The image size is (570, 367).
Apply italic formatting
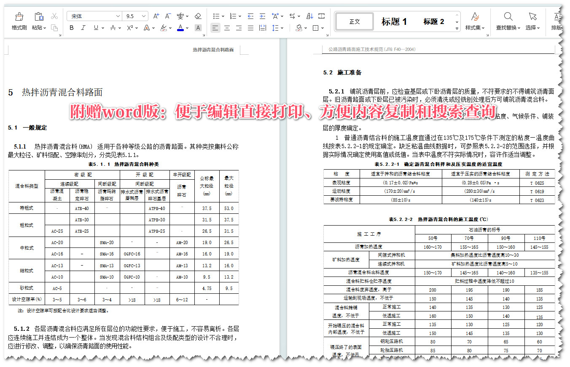[x=82, y=28]
